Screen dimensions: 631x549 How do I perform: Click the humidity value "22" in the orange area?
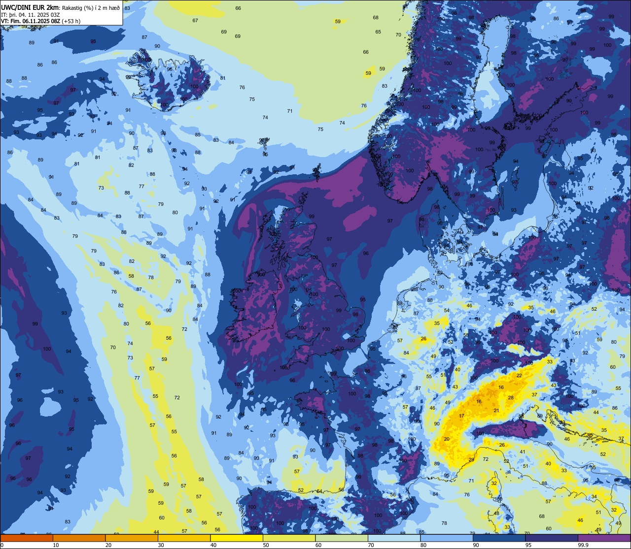pos(519,376)
